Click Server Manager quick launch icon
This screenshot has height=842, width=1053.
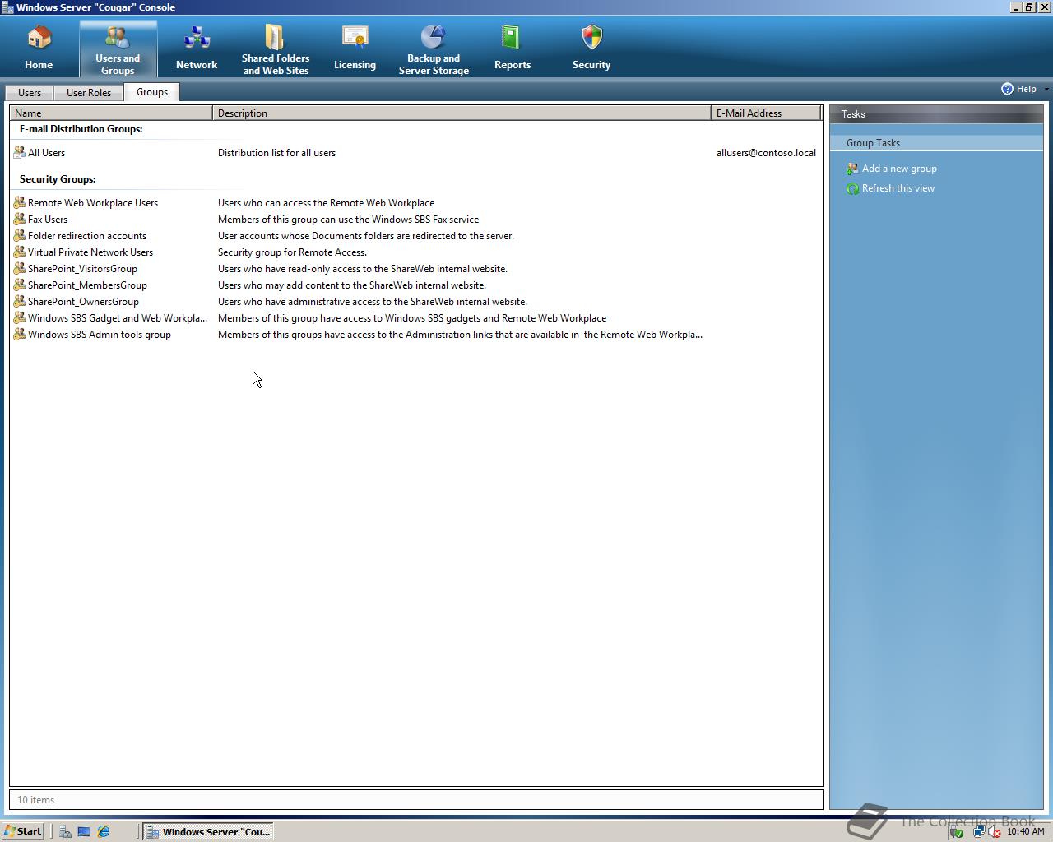(64, 831)
